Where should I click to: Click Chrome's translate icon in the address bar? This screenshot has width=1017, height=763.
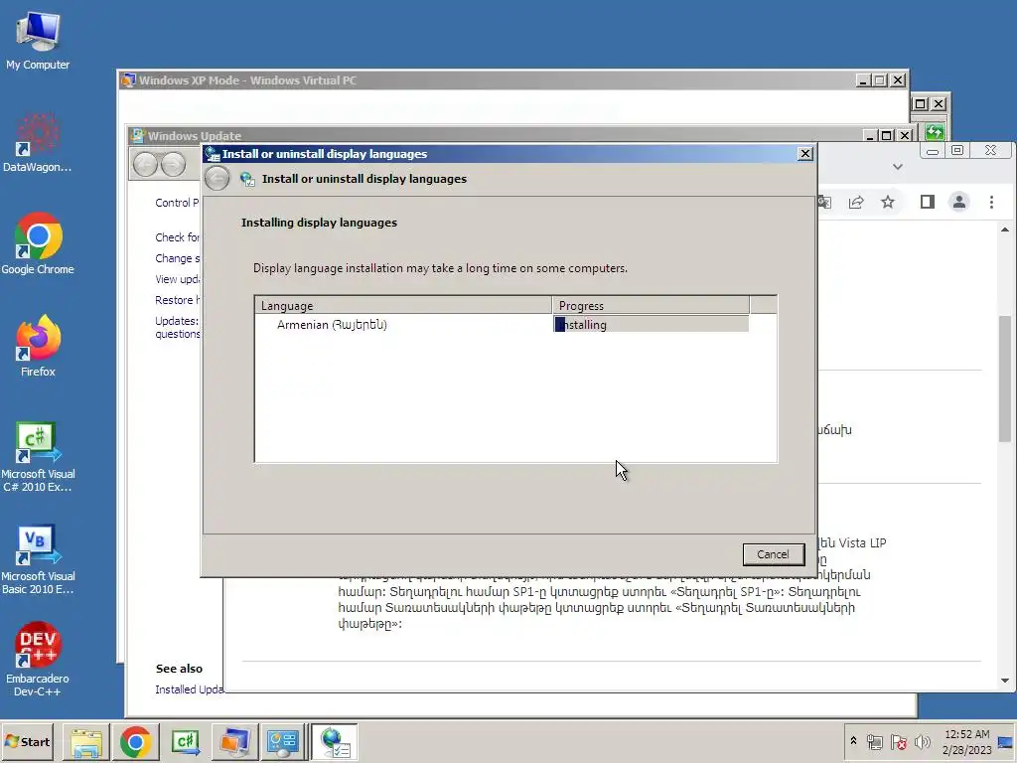point(824,202)
